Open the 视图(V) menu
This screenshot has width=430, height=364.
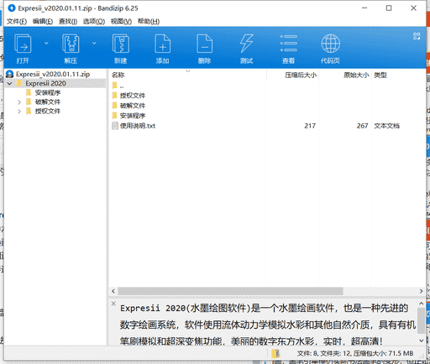coord(121,22)
